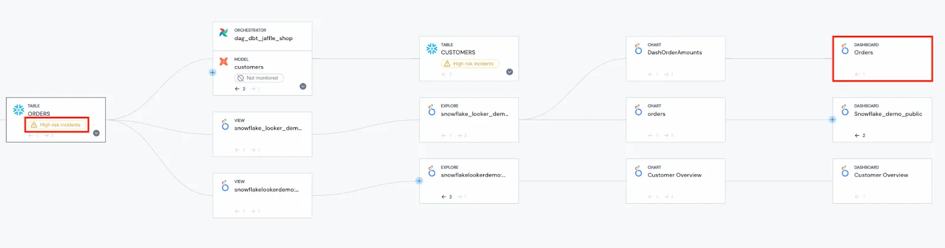Click Looker icon on Customer Overview dashboard
Image resolution: width=945 pixels, height=248 pixels.
tap(845, 171)
